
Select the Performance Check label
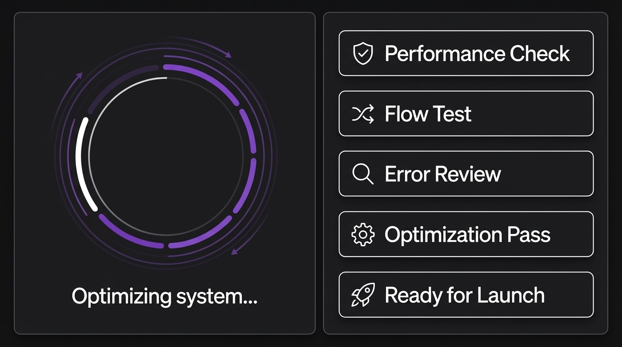477,54
